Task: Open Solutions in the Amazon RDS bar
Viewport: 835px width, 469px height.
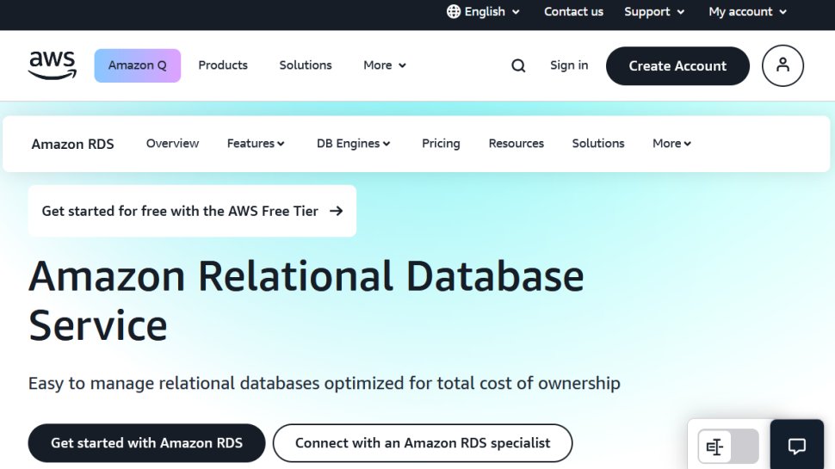Action: click(598, 144)
